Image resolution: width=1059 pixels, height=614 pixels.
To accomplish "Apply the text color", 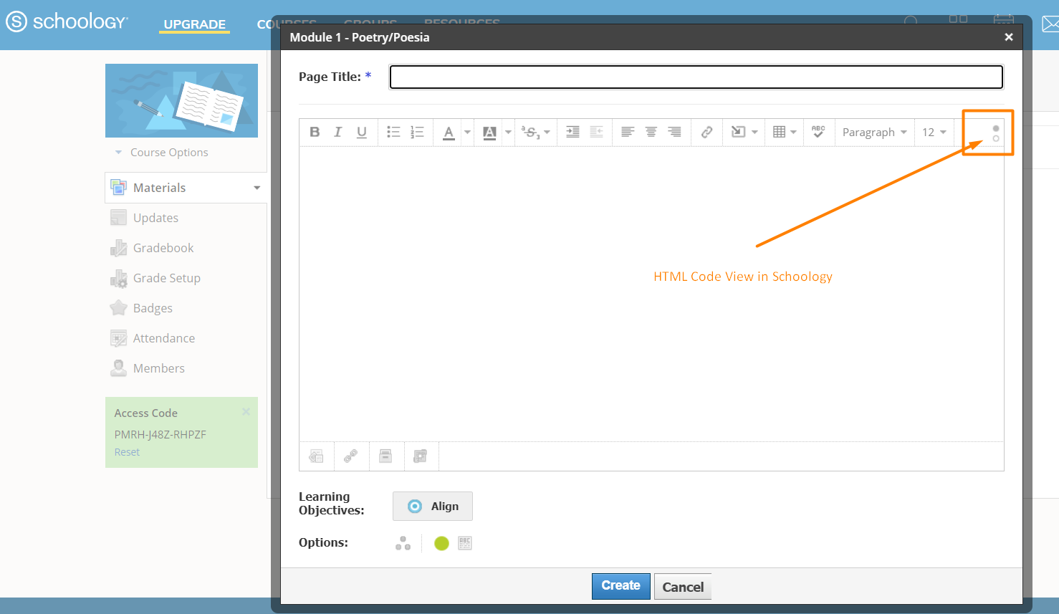I will coord(449,132).
